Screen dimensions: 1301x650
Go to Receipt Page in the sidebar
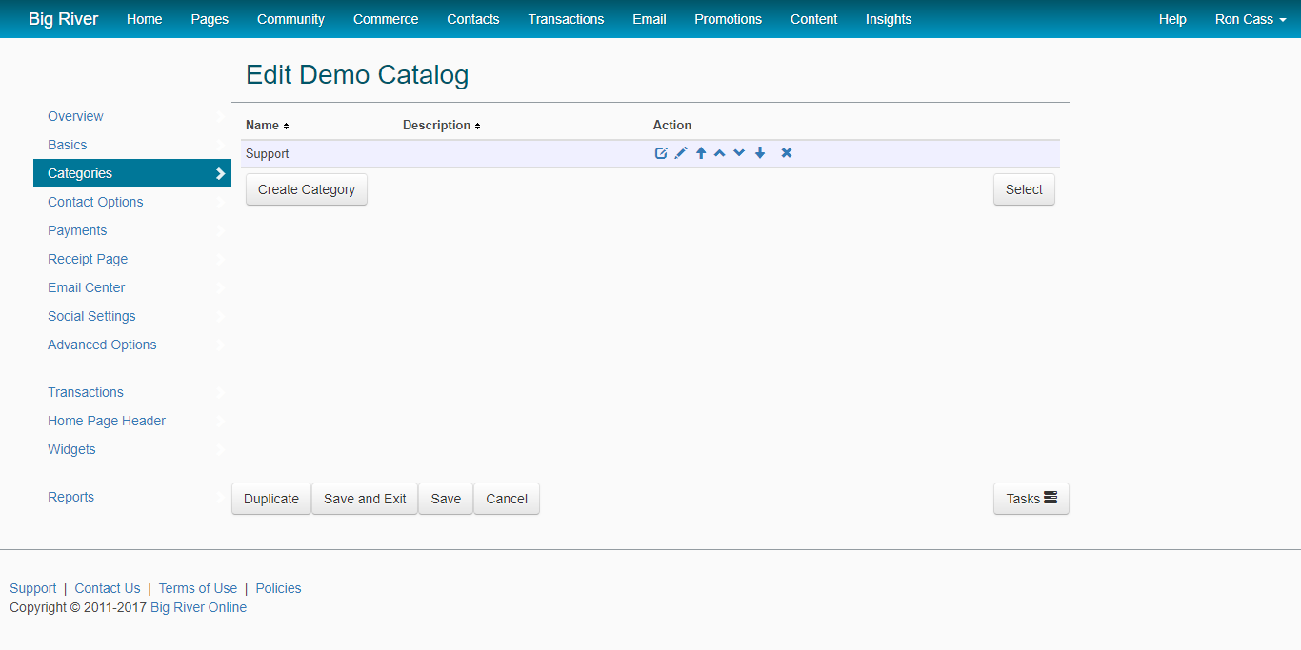[x=132, y=259]
